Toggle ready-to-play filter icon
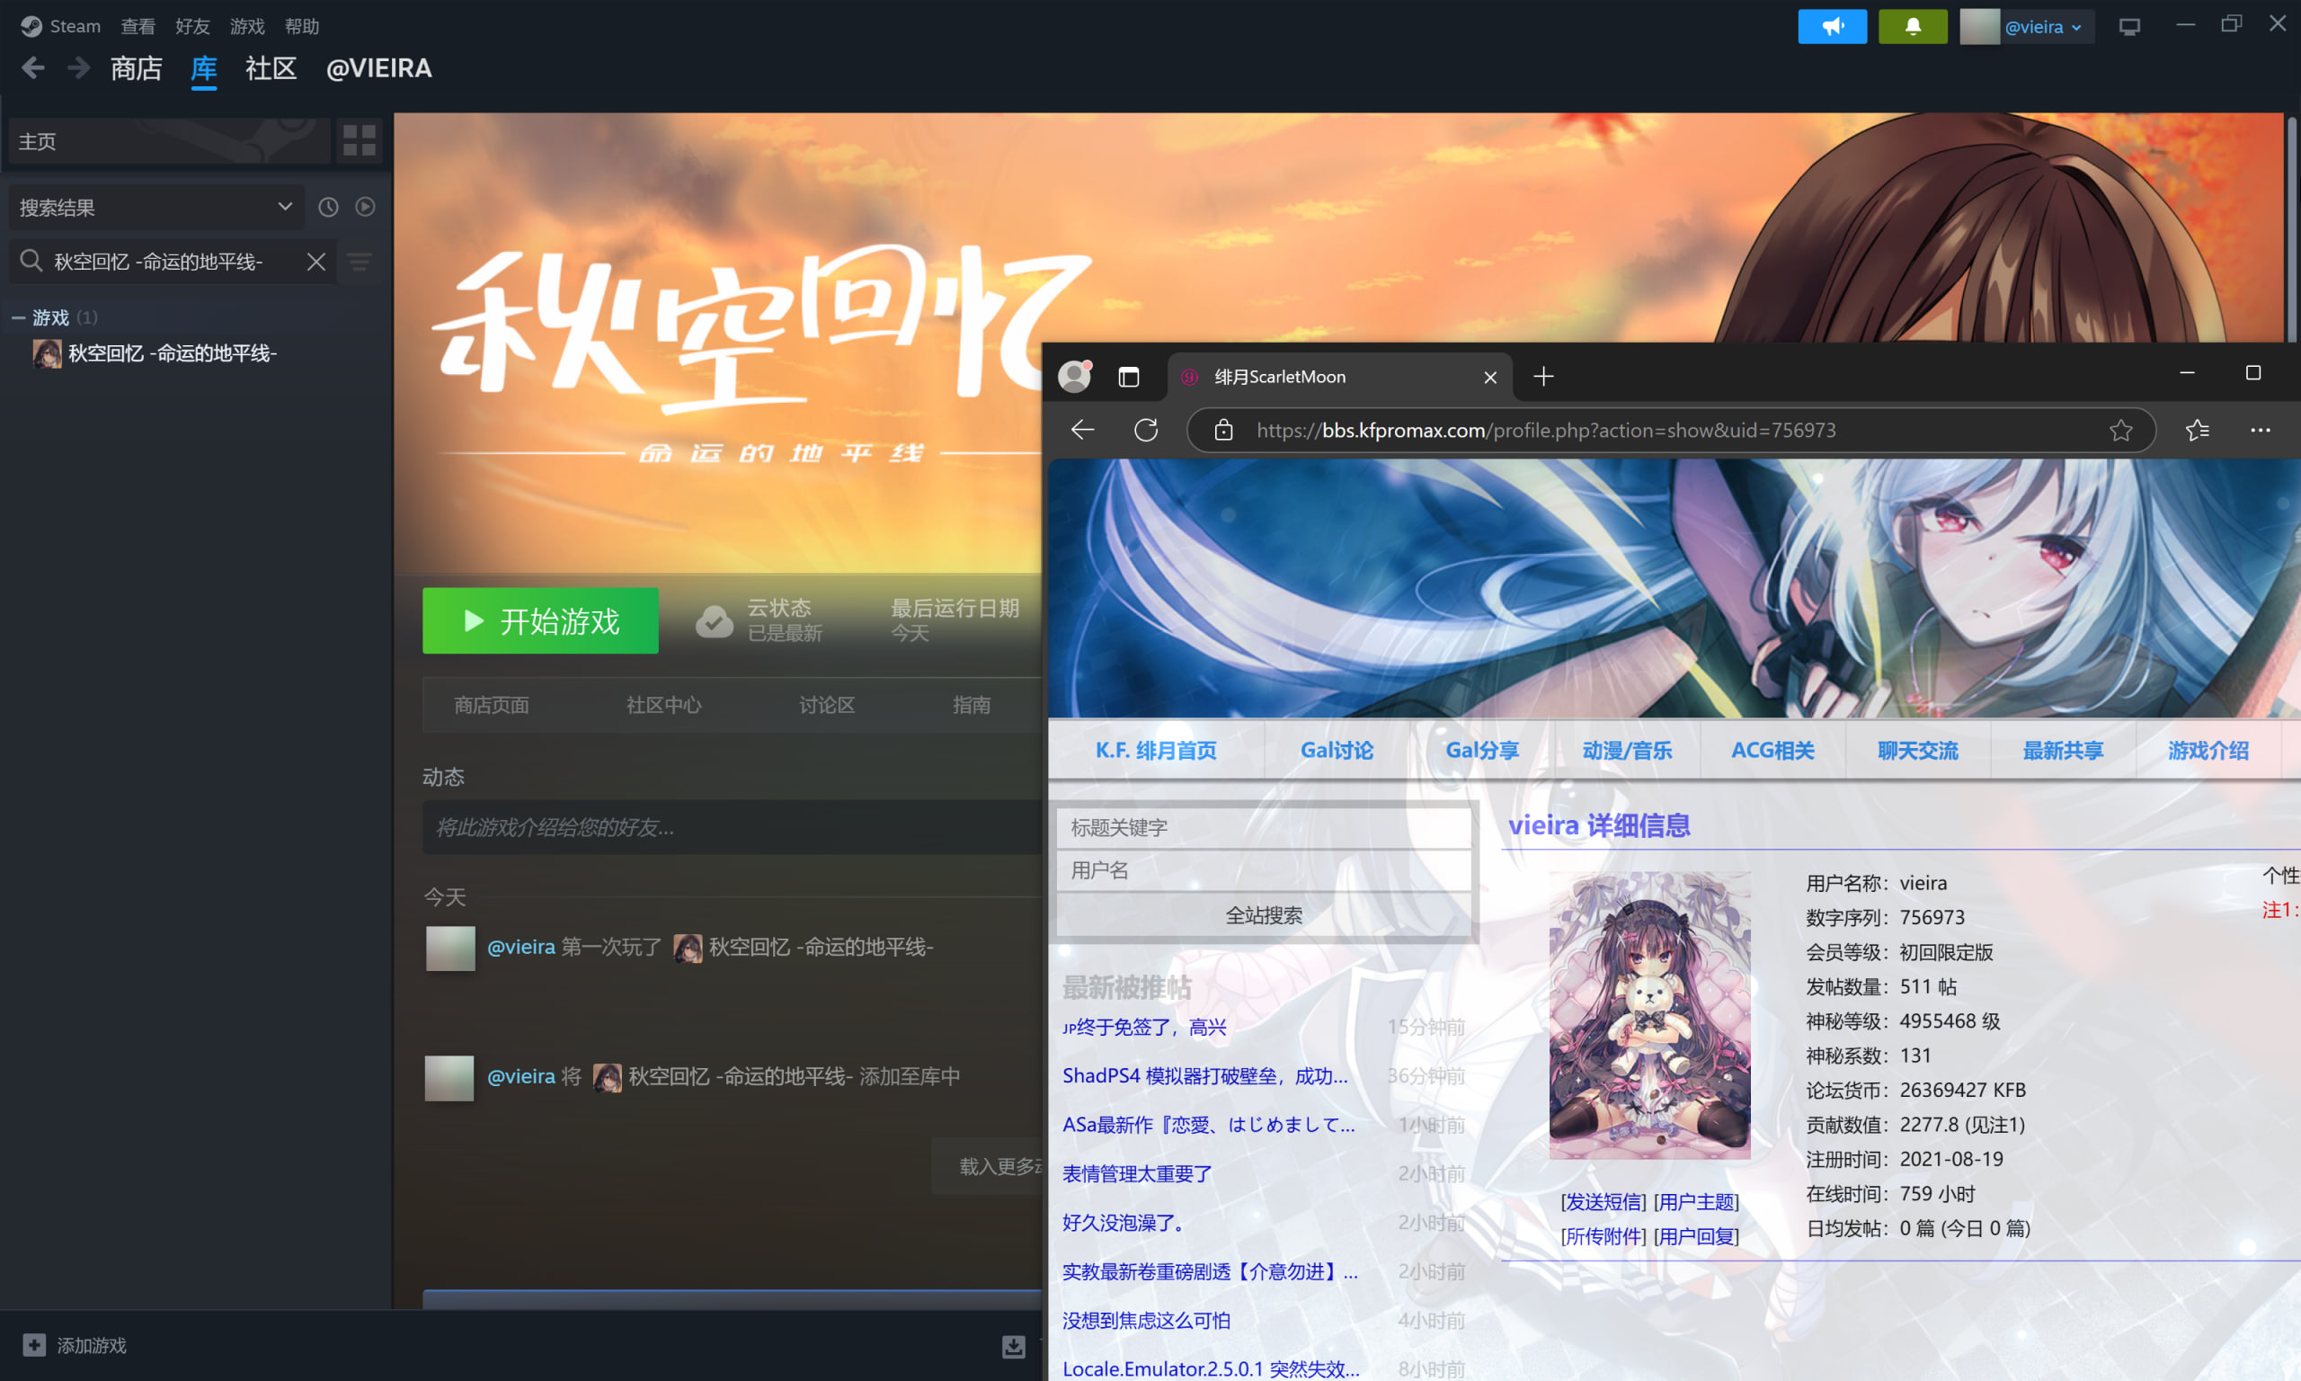 (x=366, y=207)
